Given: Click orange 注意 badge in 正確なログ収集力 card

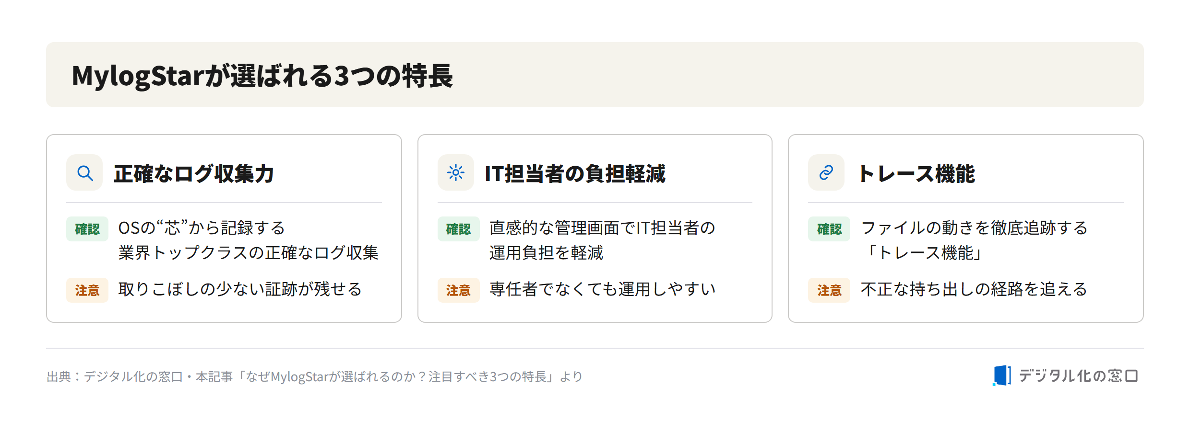Looking at the screenshot, I should 87,290.
